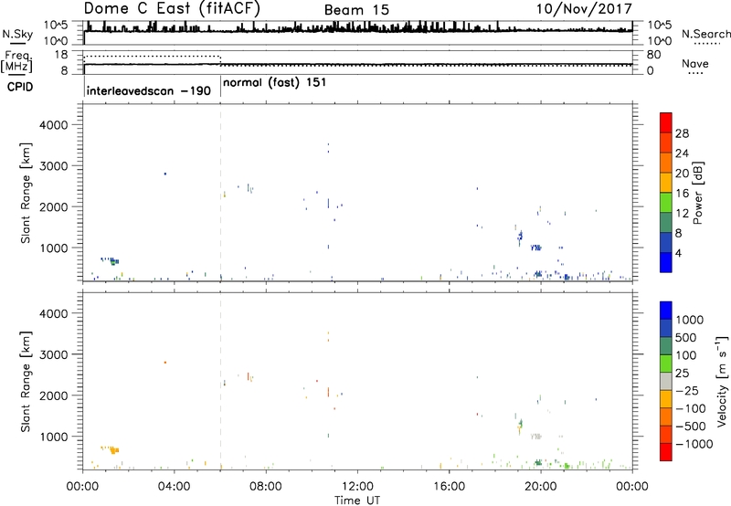731x506 pixels.
Task: Click the 'CPID' row label
Action: tap(20, 87)
